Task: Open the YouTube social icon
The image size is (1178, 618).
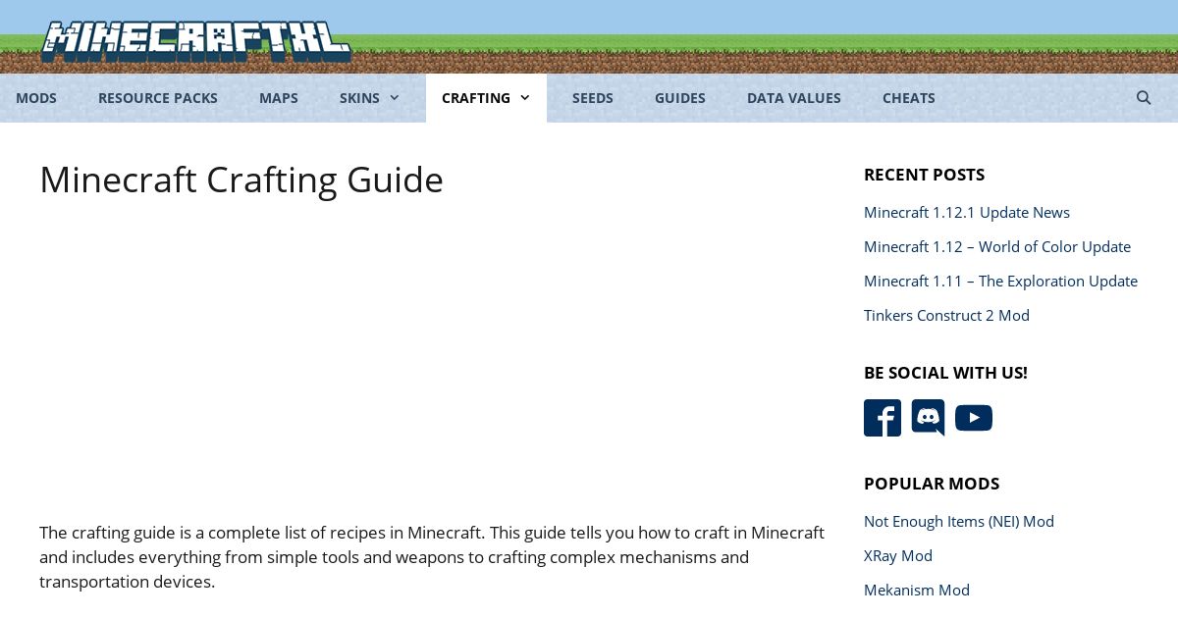Action: (x=974, y=418)
